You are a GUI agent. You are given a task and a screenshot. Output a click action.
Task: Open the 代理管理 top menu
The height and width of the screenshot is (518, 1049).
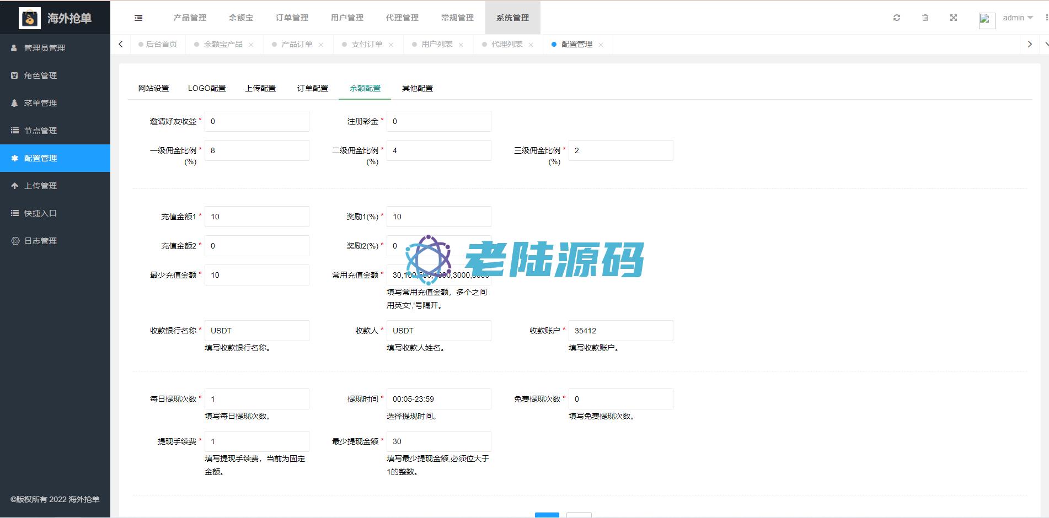402,18
